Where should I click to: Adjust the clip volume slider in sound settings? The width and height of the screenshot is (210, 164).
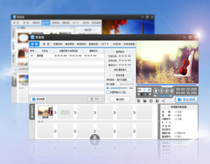pos(119,88)
